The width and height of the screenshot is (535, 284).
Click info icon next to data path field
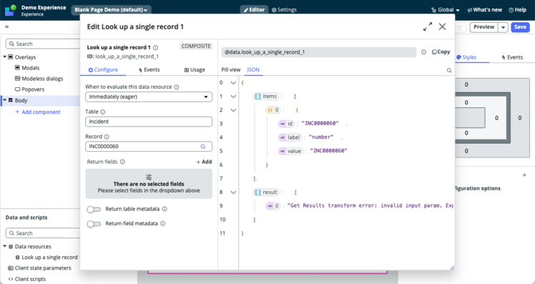[x=423, y=52]
